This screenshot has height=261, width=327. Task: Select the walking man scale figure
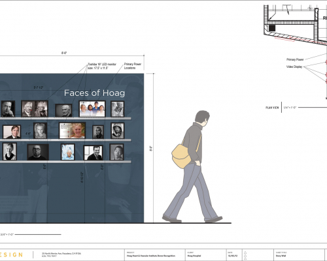[x=192, y=166]
